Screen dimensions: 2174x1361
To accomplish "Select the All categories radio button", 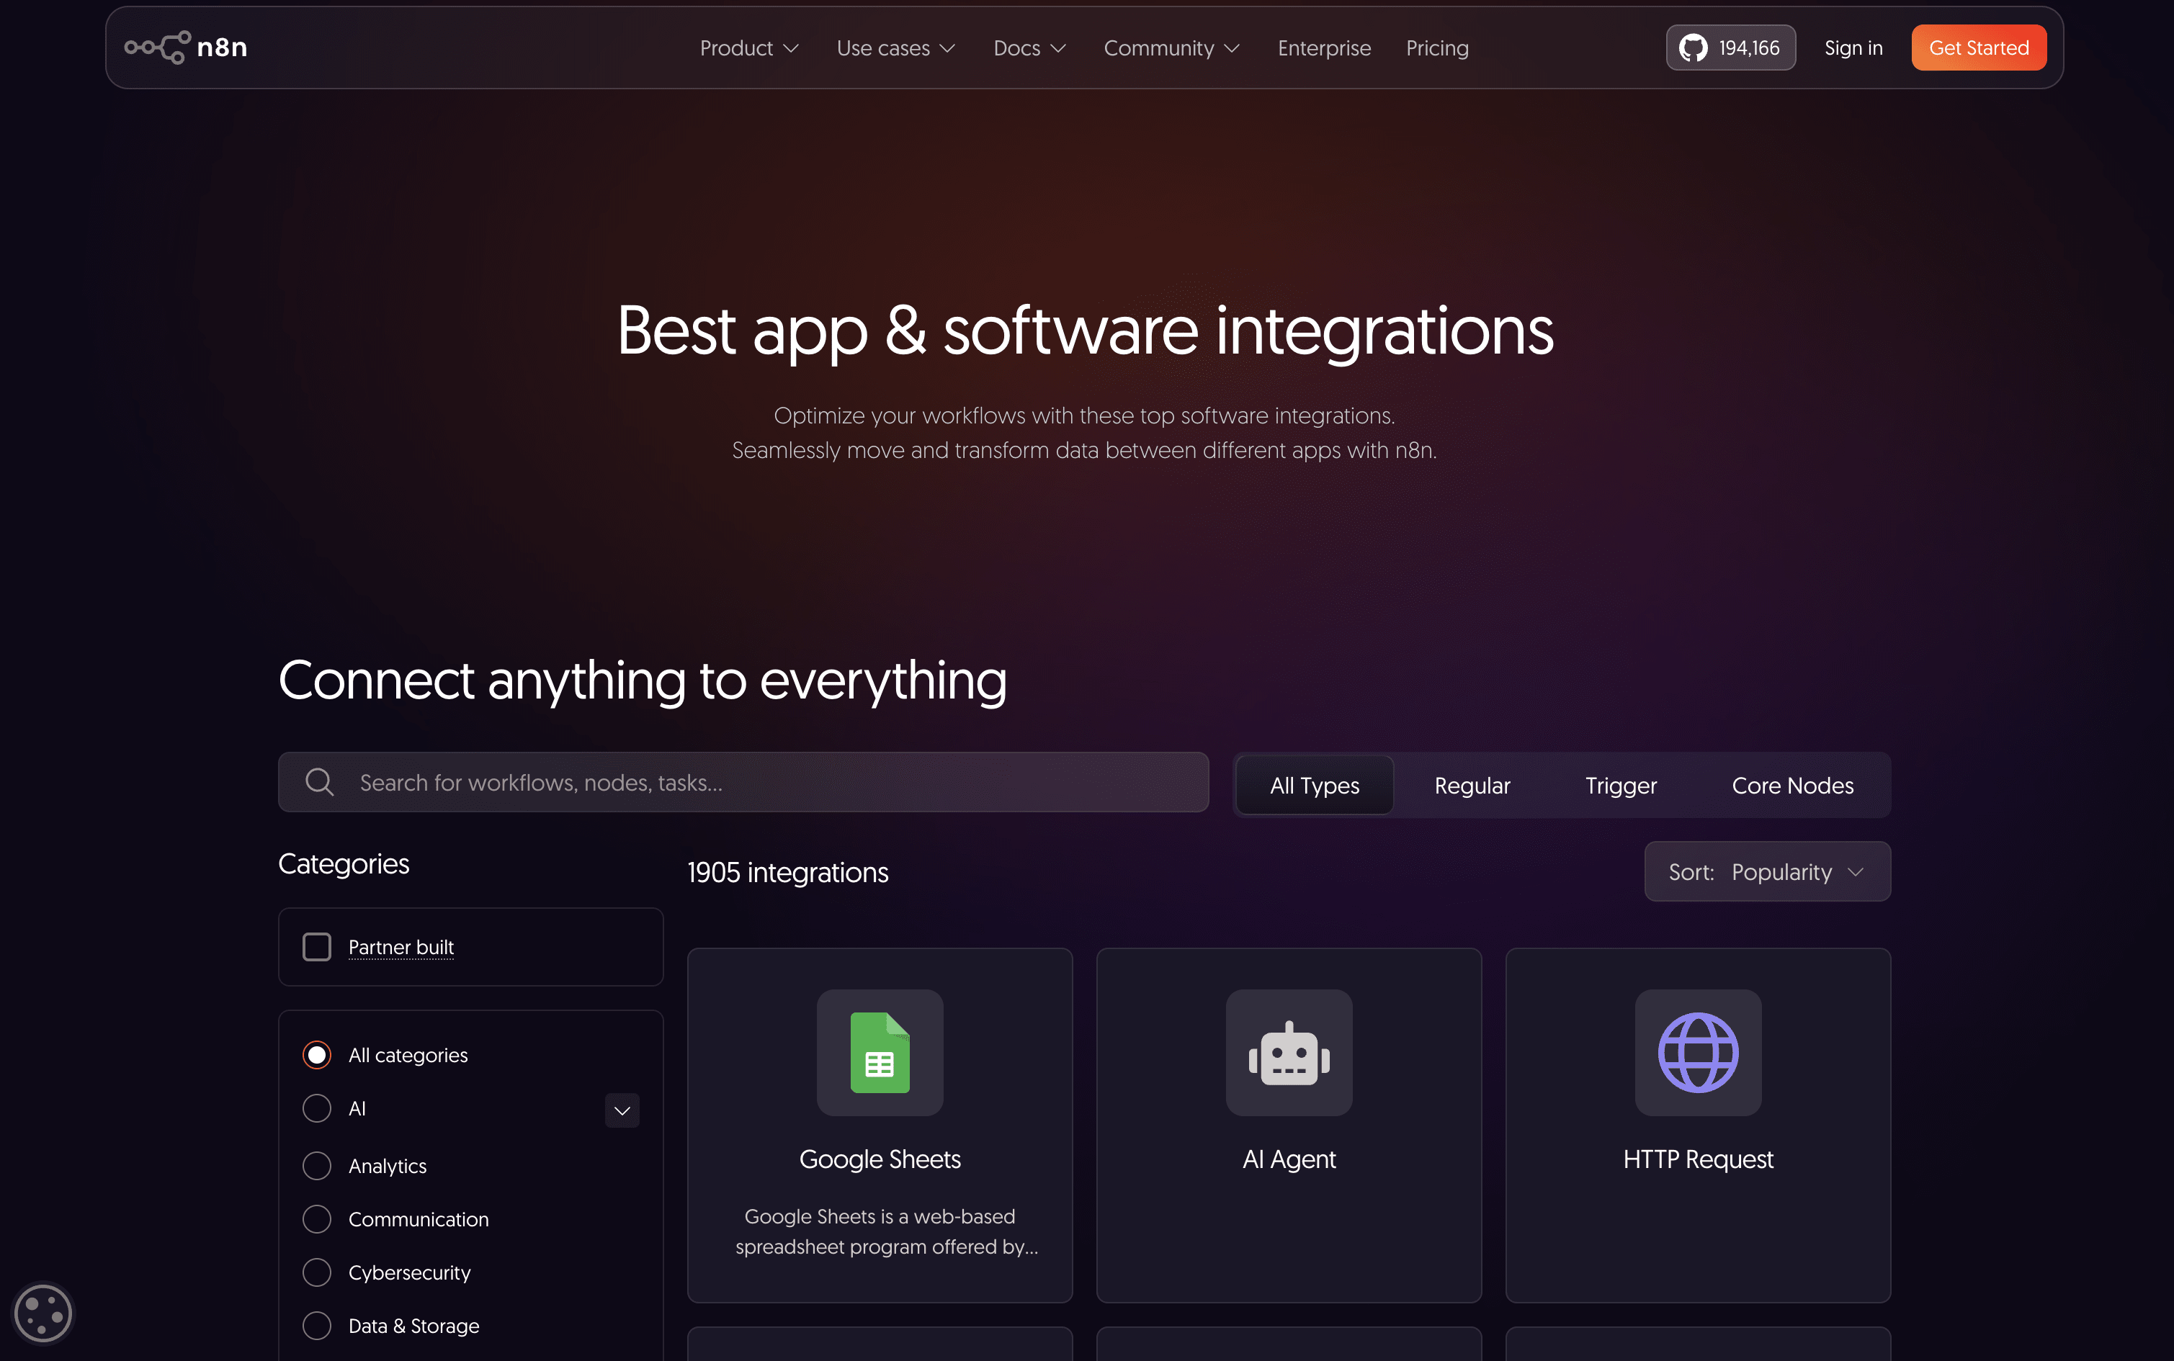I will click(x=317, y=1055).
